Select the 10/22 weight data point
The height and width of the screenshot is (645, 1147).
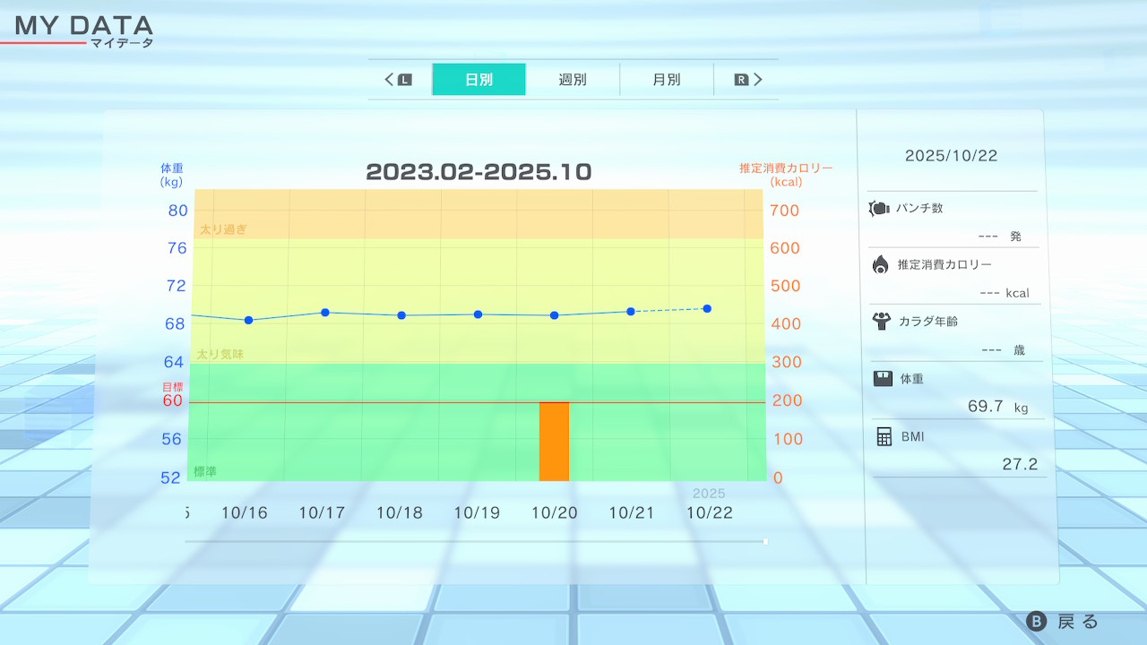[x=707, y=308]
